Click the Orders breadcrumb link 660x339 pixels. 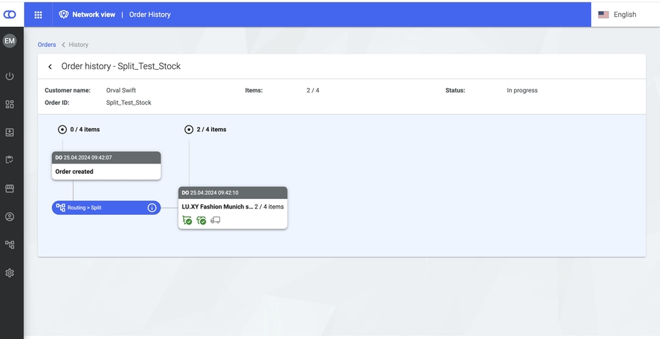tap(46, 45)
